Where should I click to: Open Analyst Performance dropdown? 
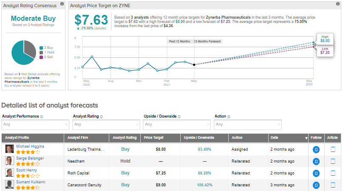pyautogui.click(x=35, y=124)
